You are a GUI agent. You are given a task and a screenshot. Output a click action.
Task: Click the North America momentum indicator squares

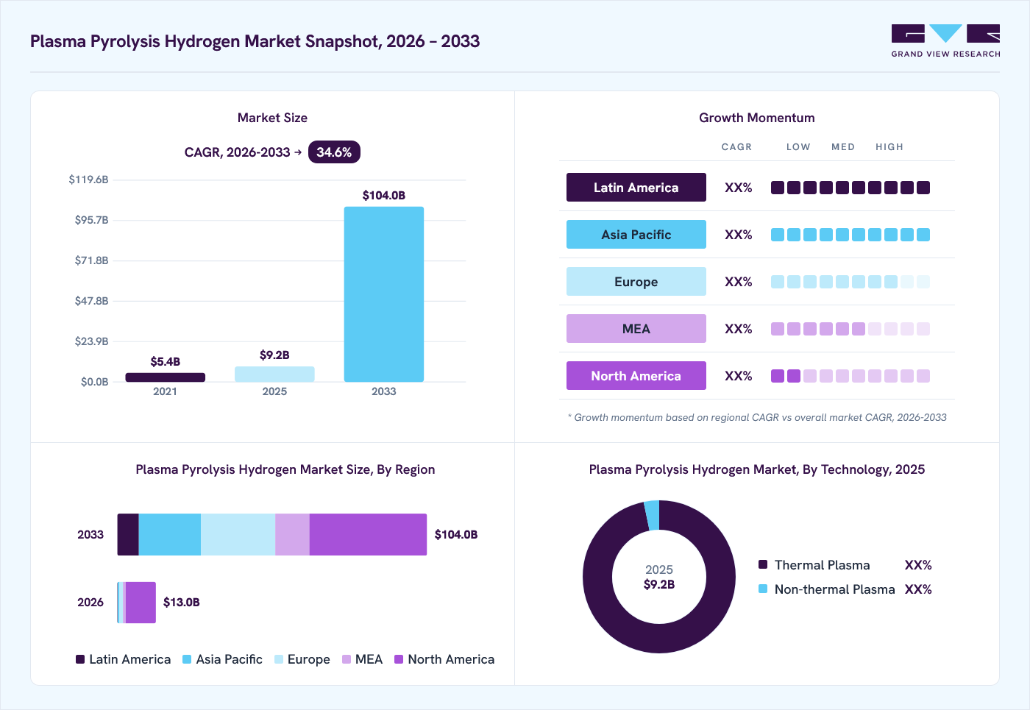(x=850, y=376)
